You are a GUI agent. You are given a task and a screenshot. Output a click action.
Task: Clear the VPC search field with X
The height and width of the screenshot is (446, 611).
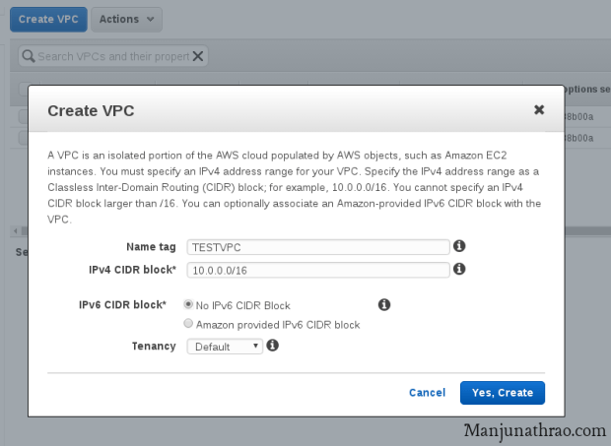coord(199,56)
